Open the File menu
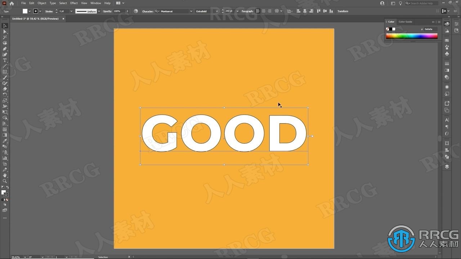461x259 pixels. coord(23,3)
